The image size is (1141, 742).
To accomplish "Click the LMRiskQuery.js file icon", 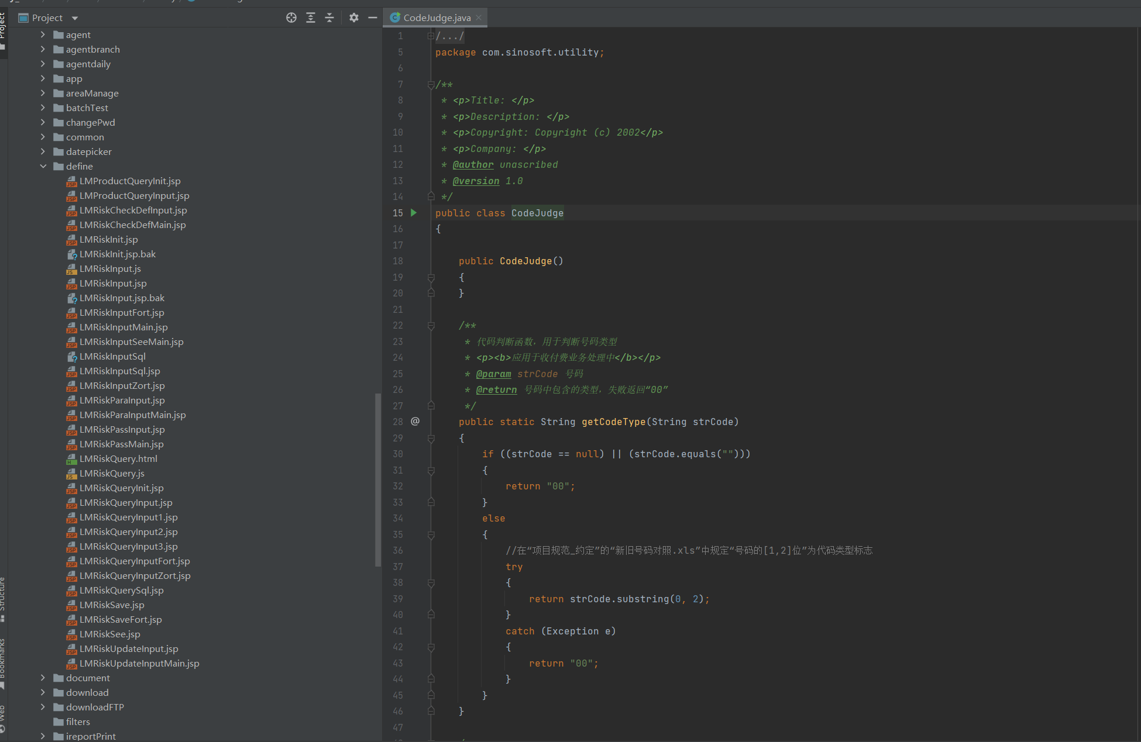I will (71, 474).
